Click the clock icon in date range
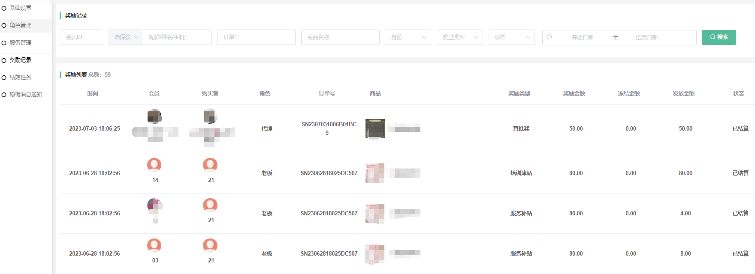Image resolution: width=755 pixels, height=274 pixels. (x=549, y=37)
